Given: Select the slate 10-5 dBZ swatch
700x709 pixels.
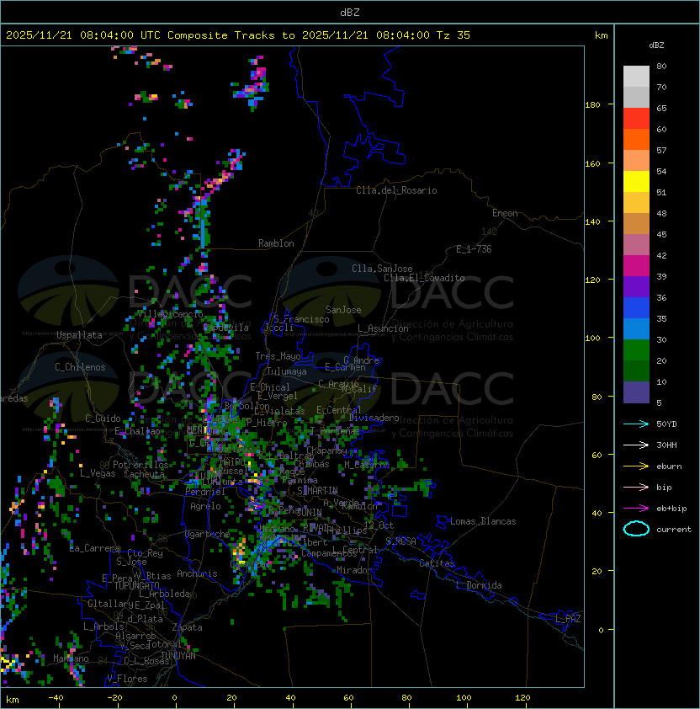Looking at the screenshot, I should tap(636, 392).
